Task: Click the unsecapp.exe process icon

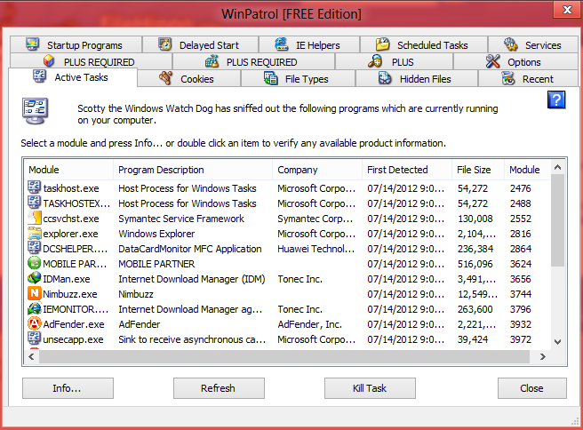Action: pyautogui.click(x=34, y=338)
